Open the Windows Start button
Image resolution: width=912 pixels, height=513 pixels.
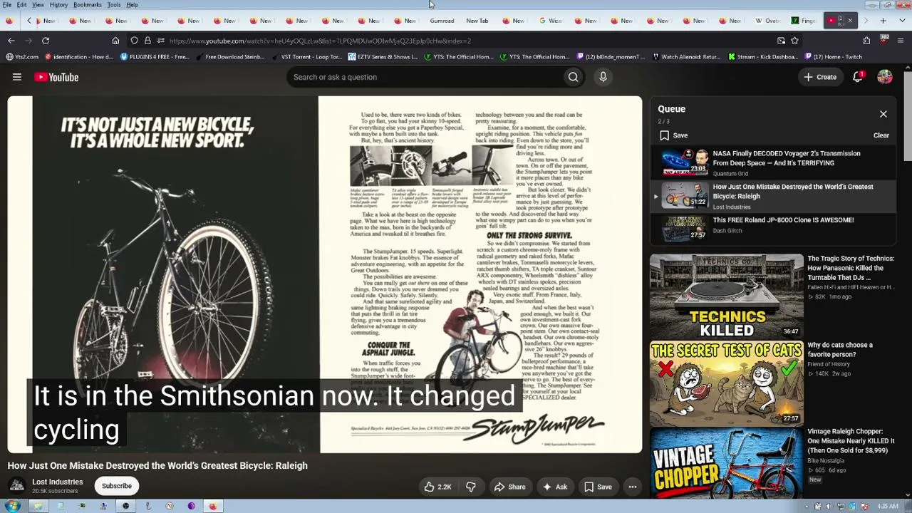click(12, 507)
